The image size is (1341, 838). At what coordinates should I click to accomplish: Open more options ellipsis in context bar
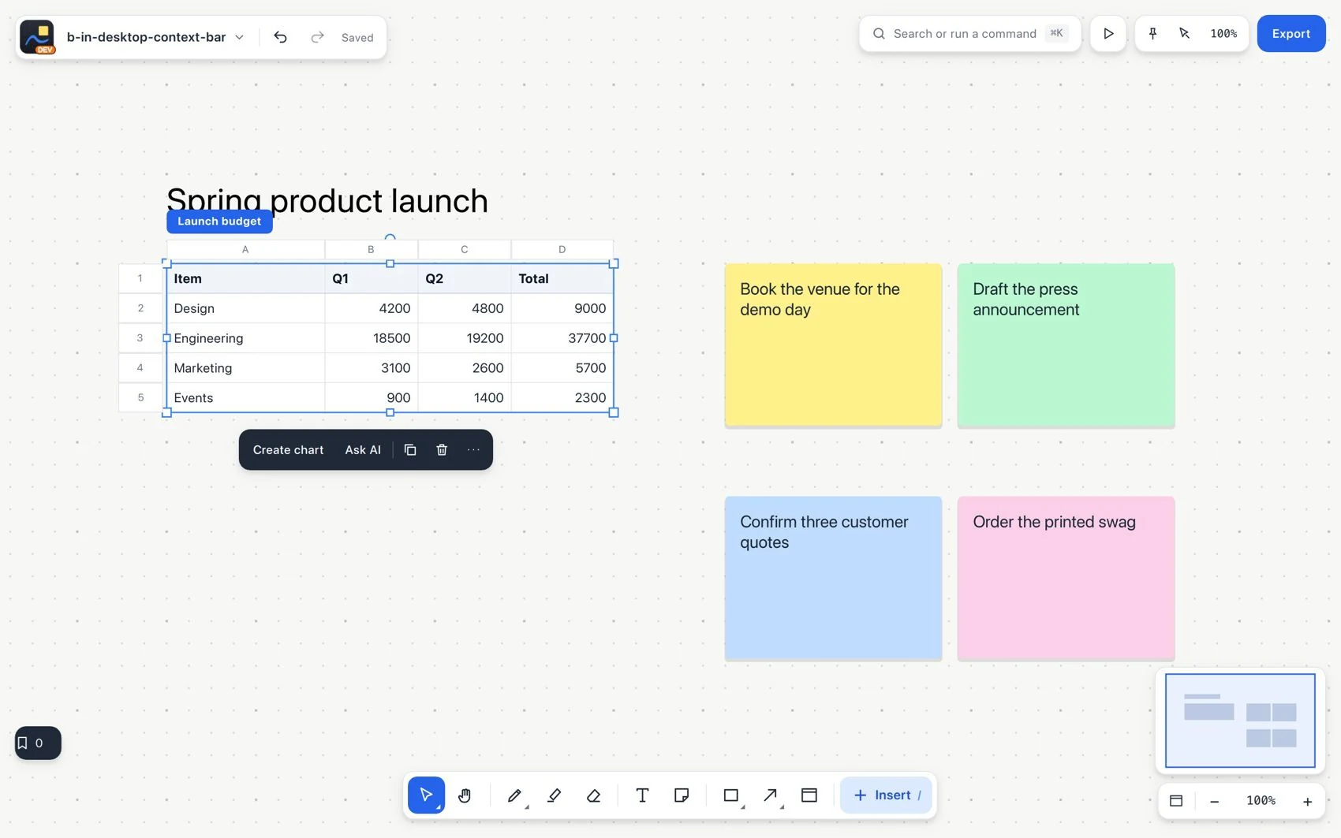point(473,449)
